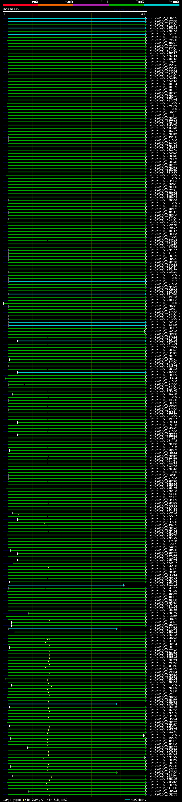Select hit label UniRef100_B5X413

[x=163, y=81]
